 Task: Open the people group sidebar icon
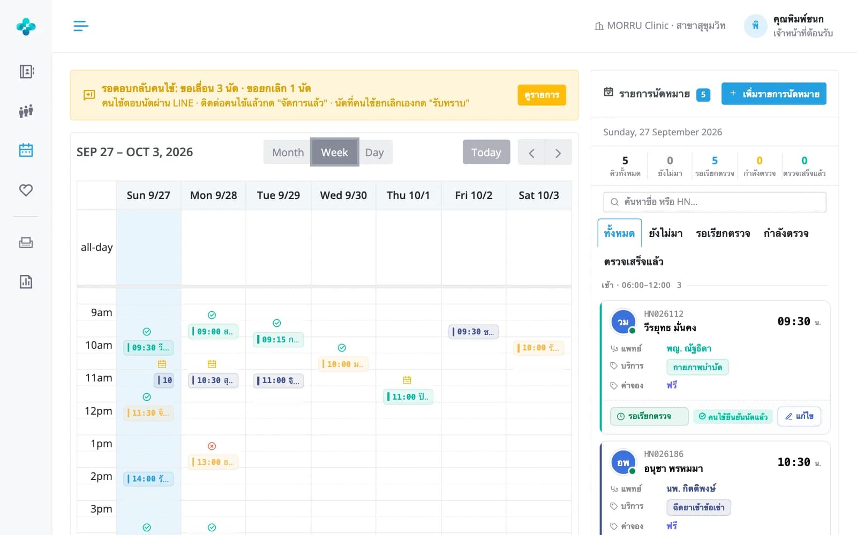[x=26, y=111]
